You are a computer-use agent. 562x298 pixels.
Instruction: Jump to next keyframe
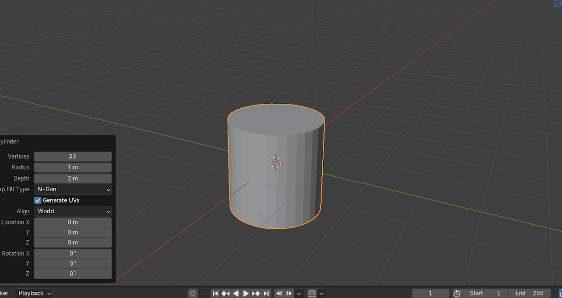coord(256,293)
